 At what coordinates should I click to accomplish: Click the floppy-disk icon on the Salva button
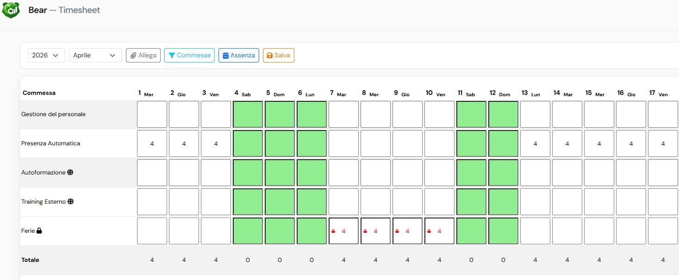270,55
